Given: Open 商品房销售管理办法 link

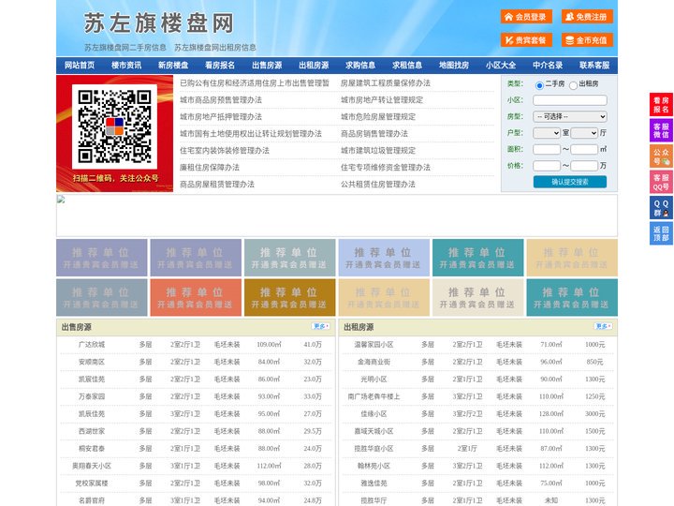Looking at the screenshot, I should [x=374, y=134].
